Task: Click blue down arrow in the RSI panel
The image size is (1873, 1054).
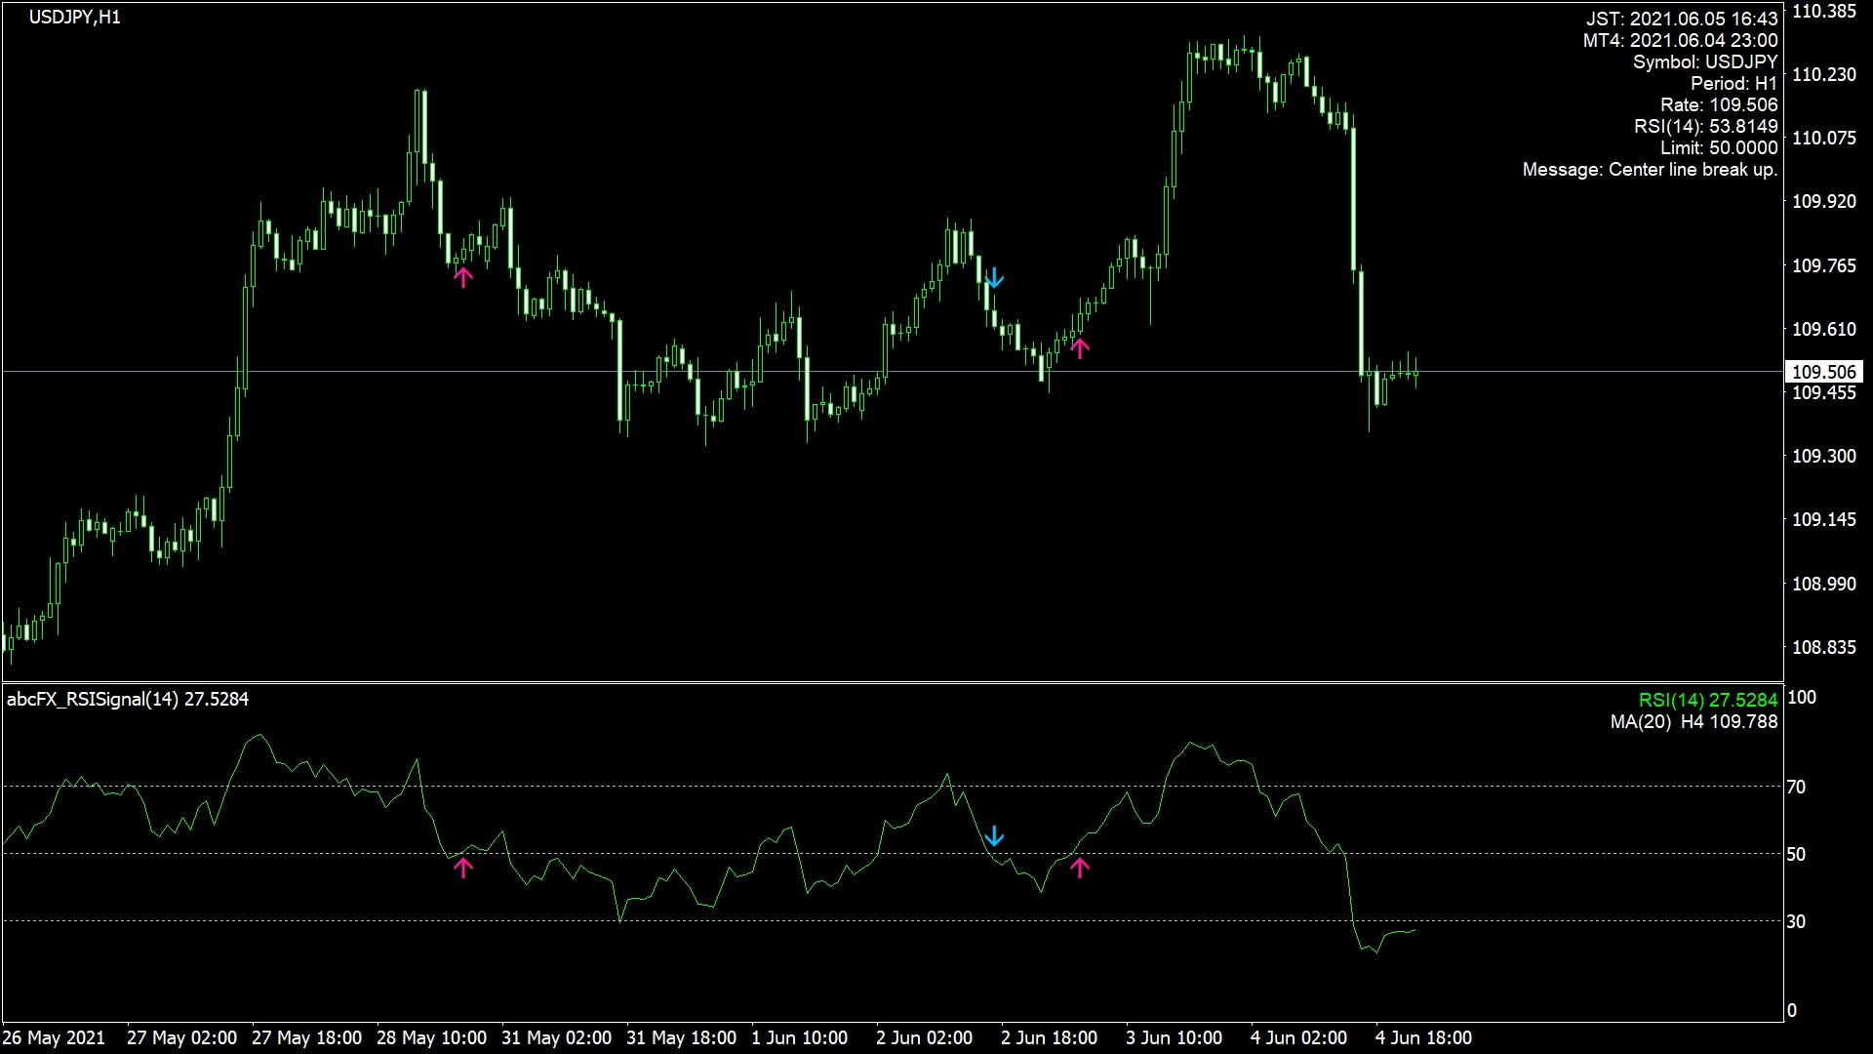Action: pos(993,836)
